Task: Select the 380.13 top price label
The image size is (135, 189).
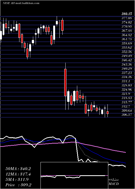Action: (127, 14)
